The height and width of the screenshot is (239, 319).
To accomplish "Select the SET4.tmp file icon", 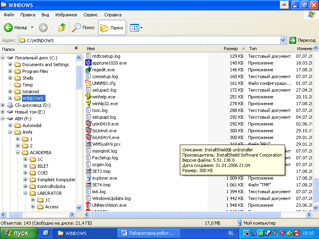I will [88, 185].
